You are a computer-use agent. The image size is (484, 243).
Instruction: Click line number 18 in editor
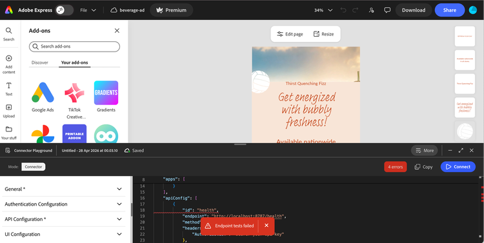142,210
